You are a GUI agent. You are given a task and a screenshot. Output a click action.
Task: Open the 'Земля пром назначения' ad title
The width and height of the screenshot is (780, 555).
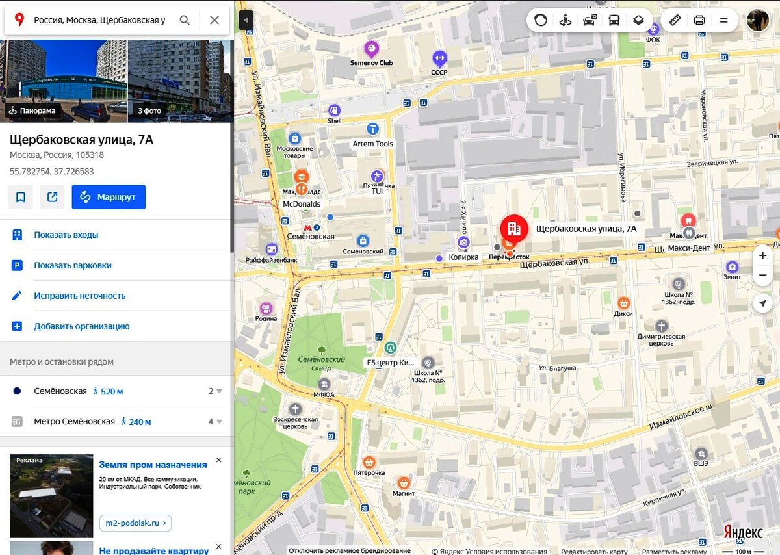[153, 465]
